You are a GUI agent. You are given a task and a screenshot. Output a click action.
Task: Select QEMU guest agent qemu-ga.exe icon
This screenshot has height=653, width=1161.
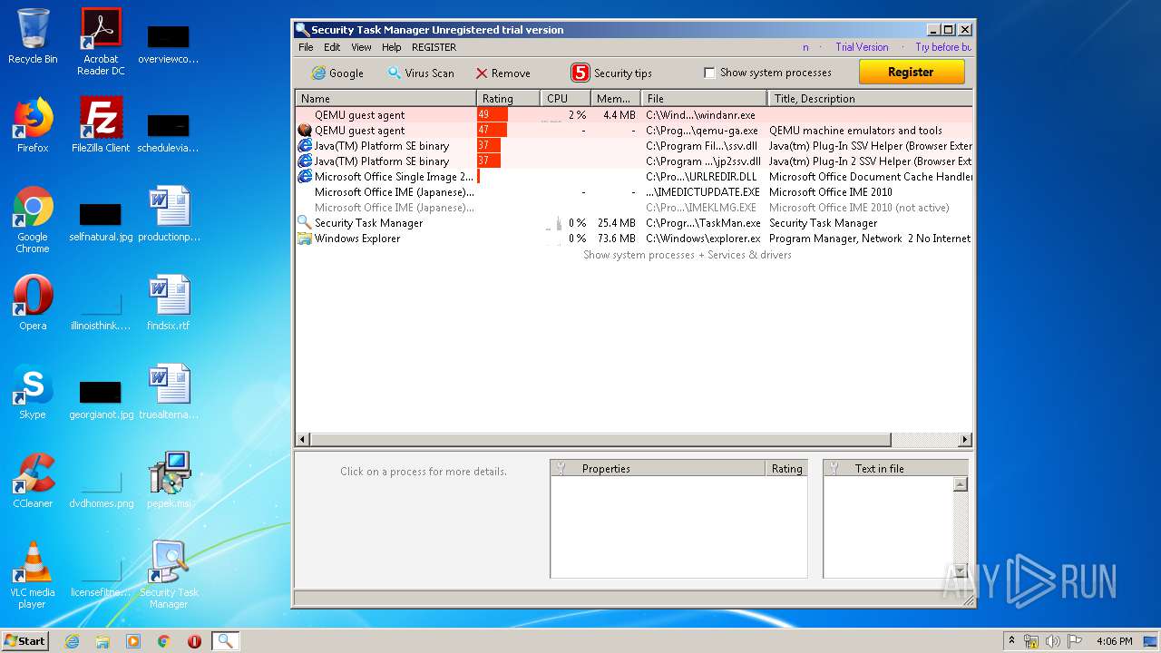[x=305, y=131]
